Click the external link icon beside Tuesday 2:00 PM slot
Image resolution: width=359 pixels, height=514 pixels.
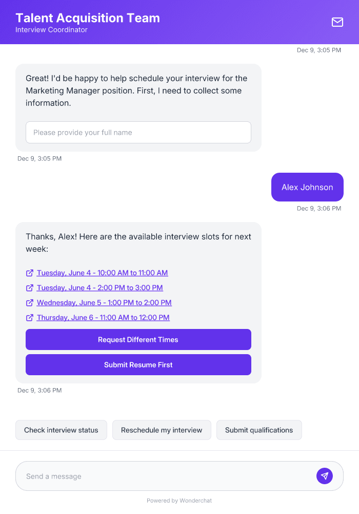click(30, 288)
